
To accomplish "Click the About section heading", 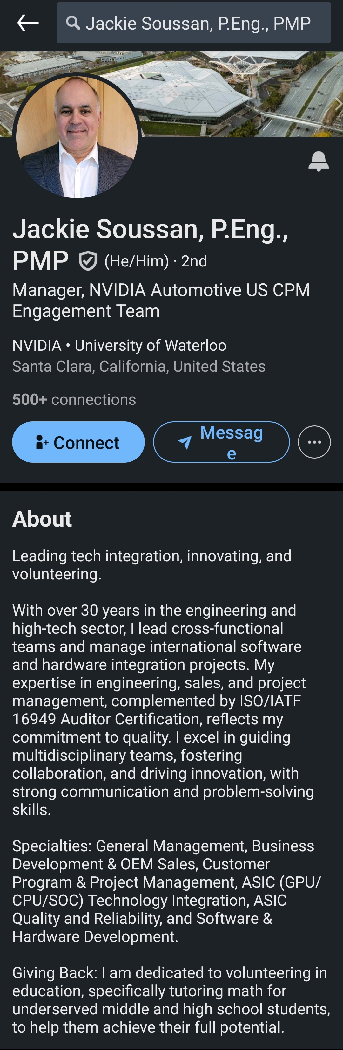I will [42, 519].
